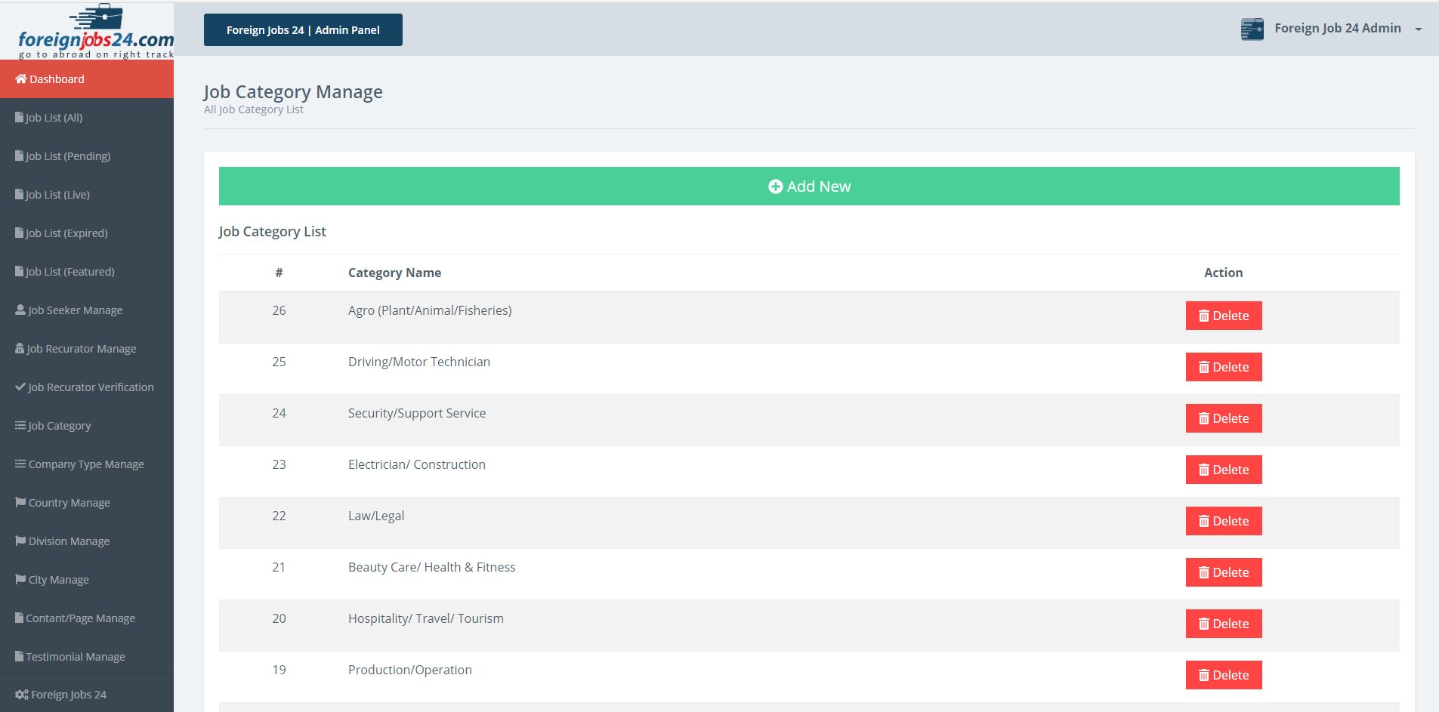
Task: Click the All Job Category List subtitle
Action: (x=254, y=109)
